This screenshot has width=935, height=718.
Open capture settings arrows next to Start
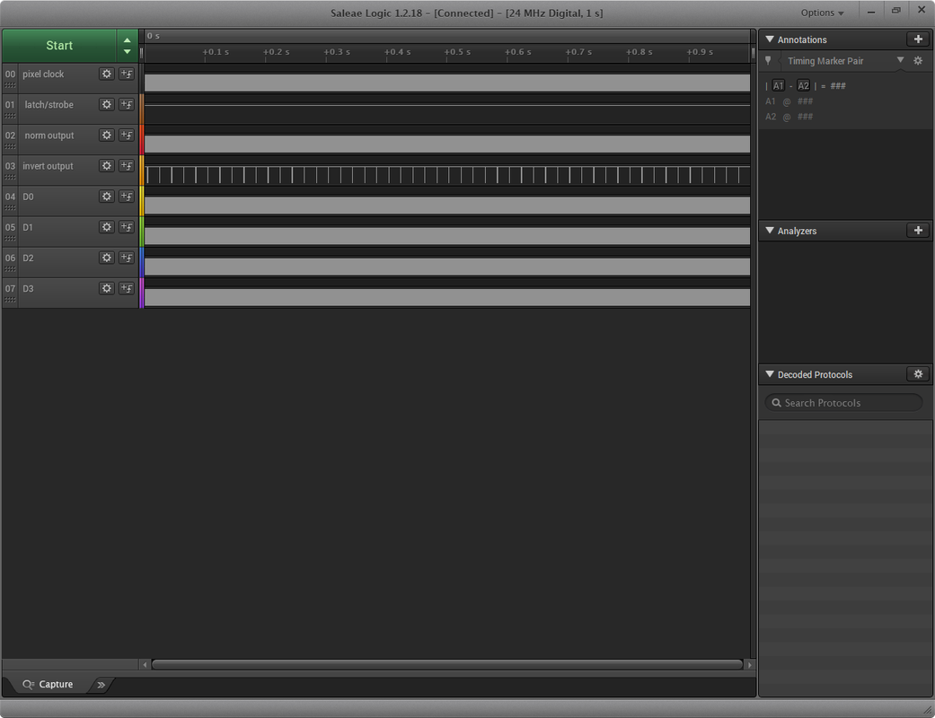point(127,45)
